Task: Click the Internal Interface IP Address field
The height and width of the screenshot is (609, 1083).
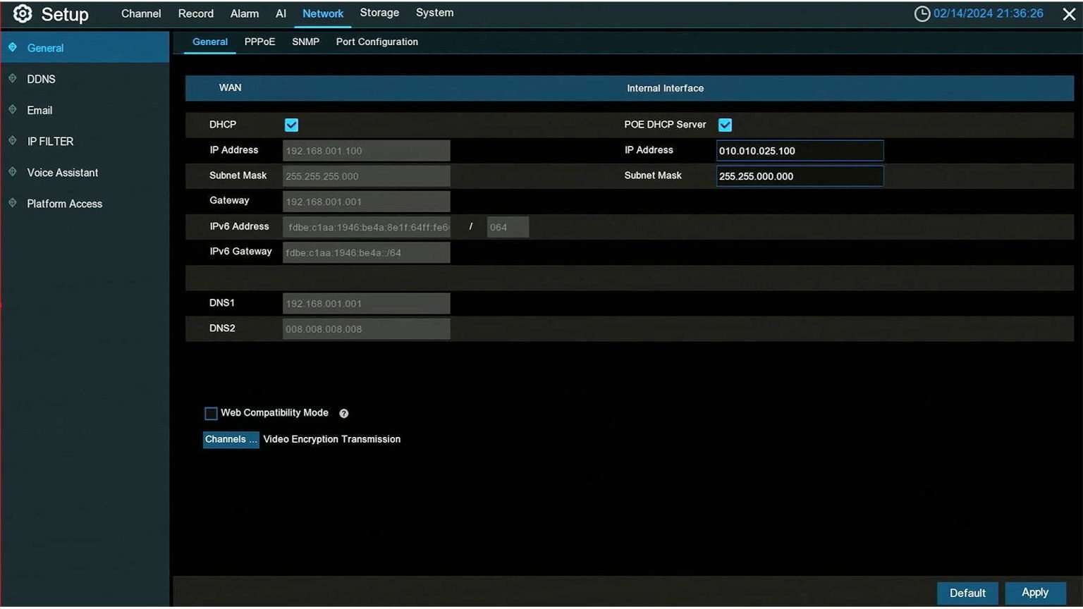Action: click(800, 150)
